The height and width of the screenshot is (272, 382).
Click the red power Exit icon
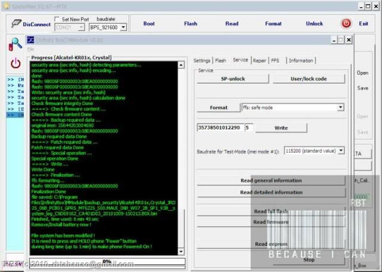tap(346, 24)
